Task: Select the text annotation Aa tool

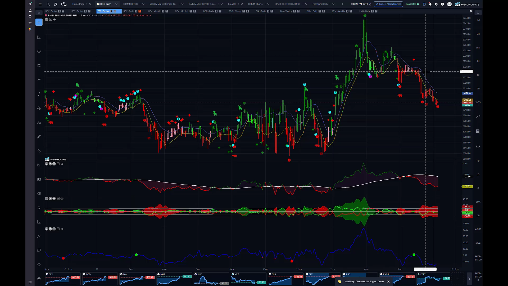Action: [39, 123]
